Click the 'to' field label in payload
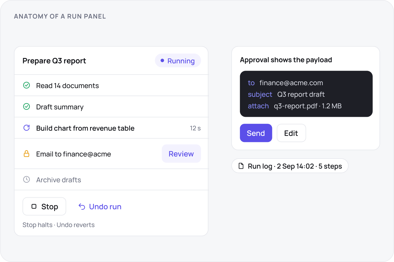This screenshot has width=394, height=262. click(251, 83)
